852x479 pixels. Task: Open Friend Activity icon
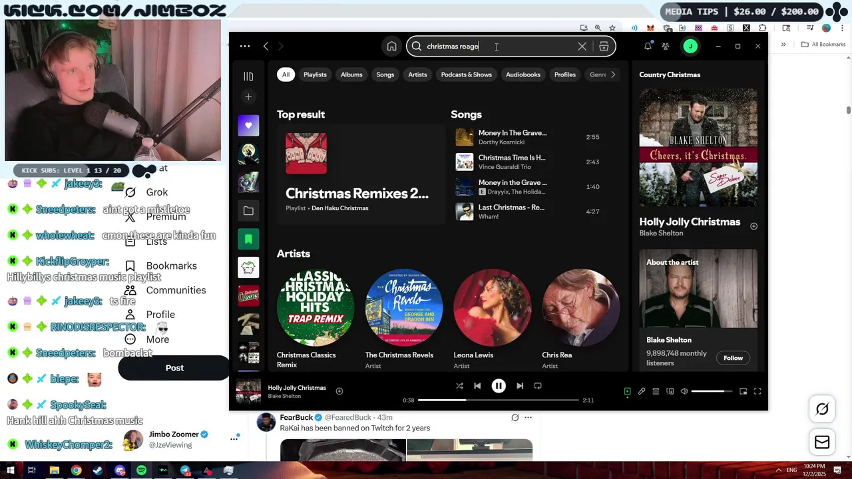pos(666,46)
